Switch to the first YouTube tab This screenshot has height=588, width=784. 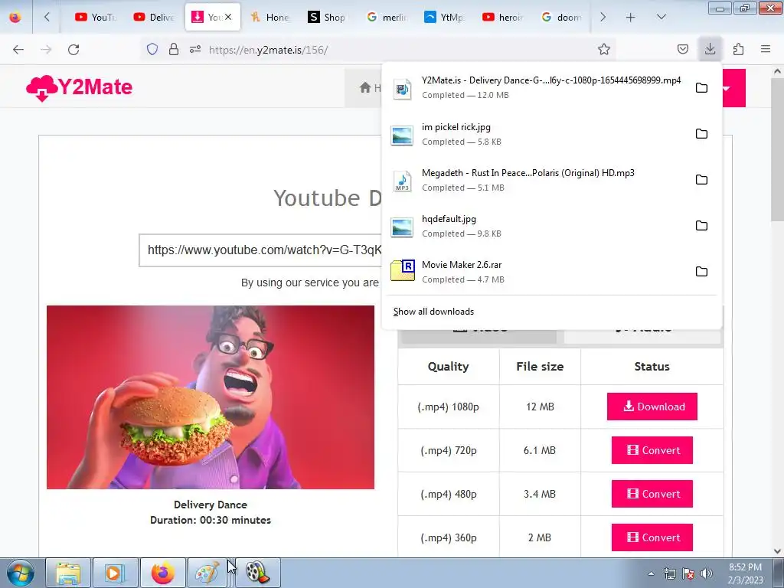point(95,17)
